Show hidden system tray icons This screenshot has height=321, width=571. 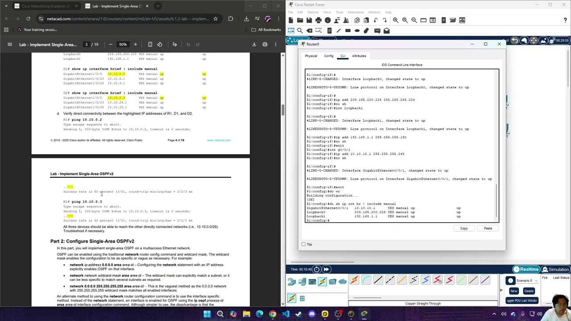pyautogui.click(x=494, y=314)
